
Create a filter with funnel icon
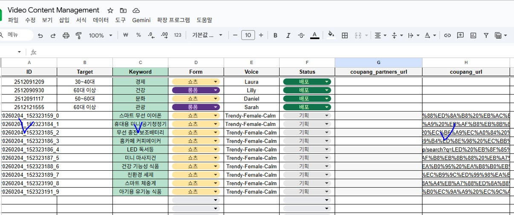tap(486, 35)
